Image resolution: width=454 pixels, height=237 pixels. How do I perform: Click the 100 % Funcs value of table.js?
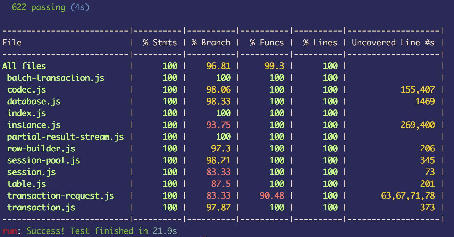[x=277, y=184]
